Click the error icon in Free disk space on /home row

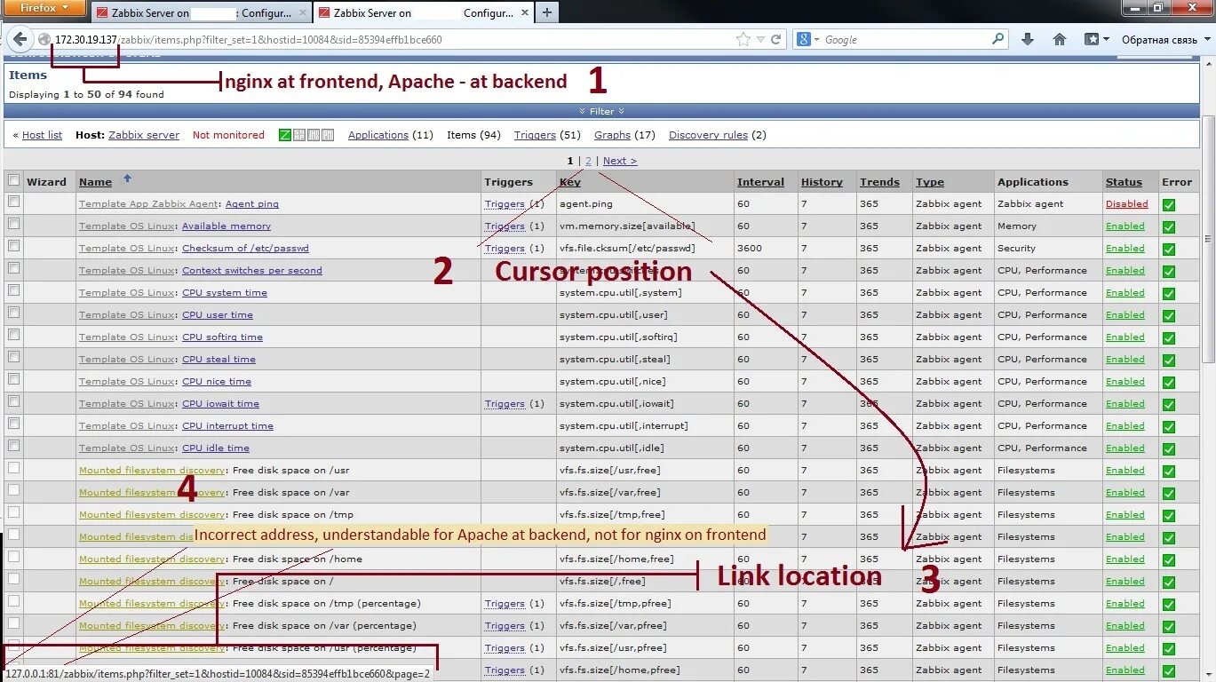(x=1169, y=559)
